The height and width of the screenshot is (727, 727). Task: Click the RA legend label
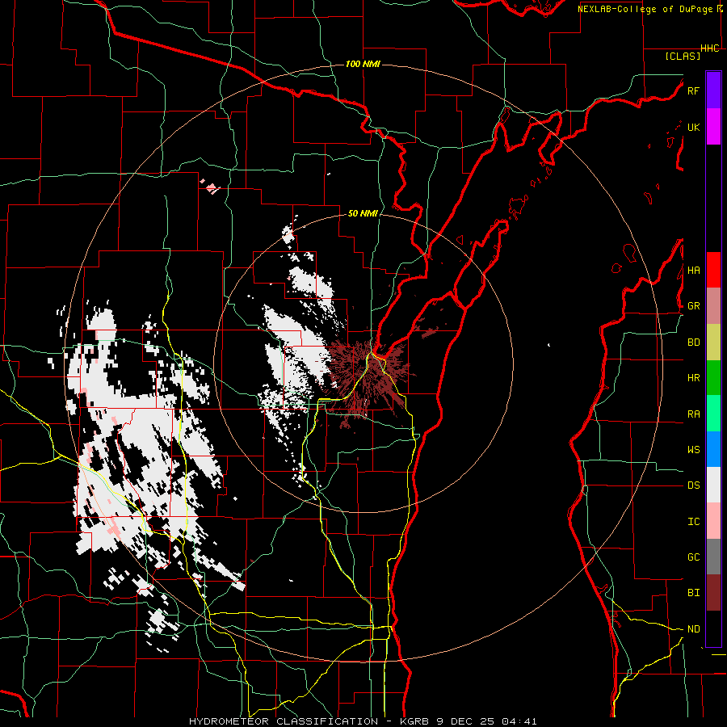click(x=693, y=414)
